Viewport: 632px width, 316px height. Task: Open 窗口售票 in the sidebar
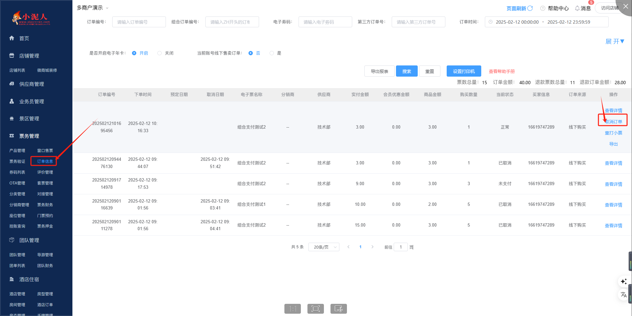point(45,150)
